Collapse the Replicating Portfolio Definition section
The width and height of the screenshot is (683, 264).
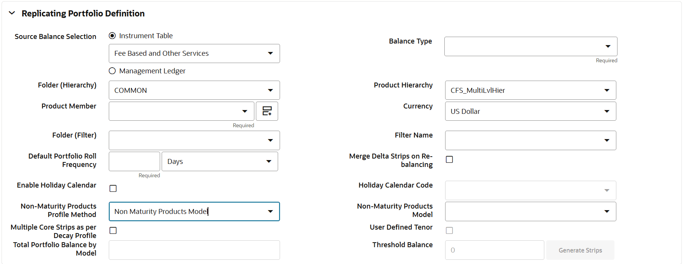click(12, 13)
